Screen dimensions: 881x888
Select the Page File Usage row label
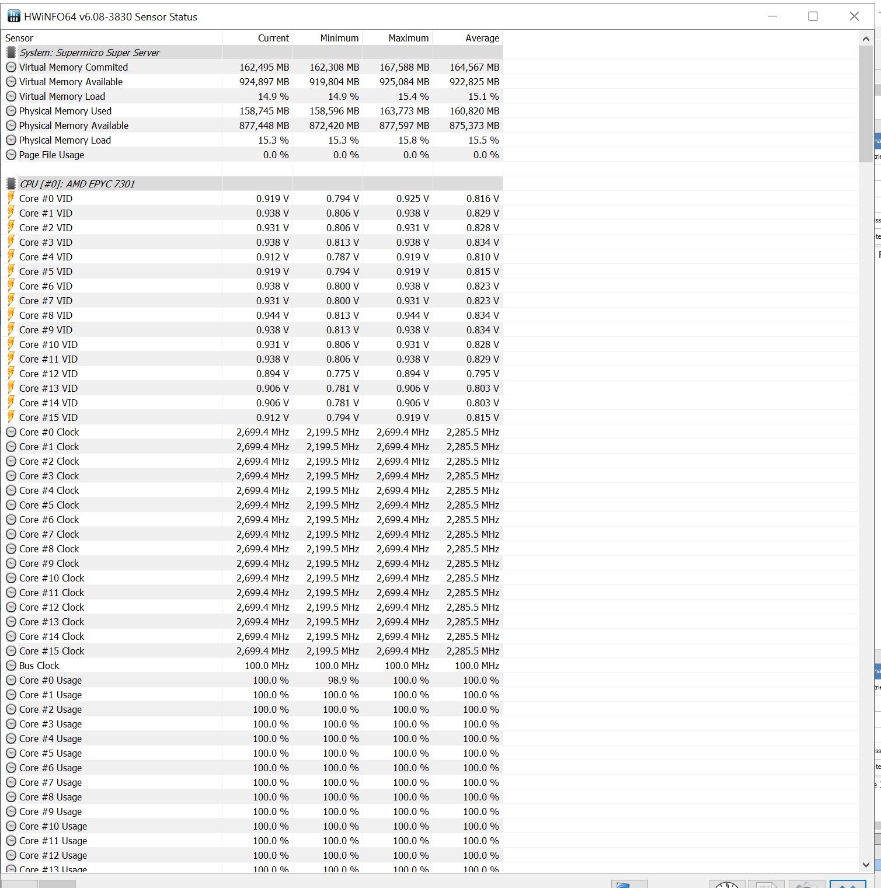pos(51,155)
